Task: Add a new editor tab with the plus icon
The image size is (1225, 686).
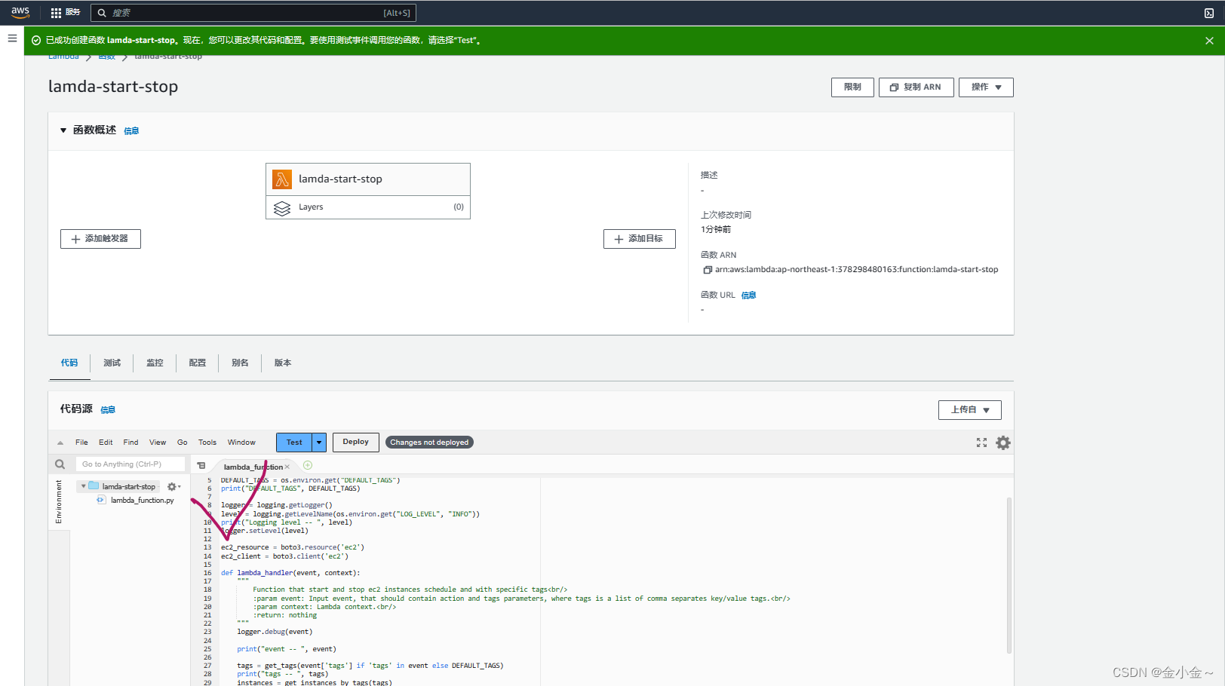Action: click(x=308, y=466)
